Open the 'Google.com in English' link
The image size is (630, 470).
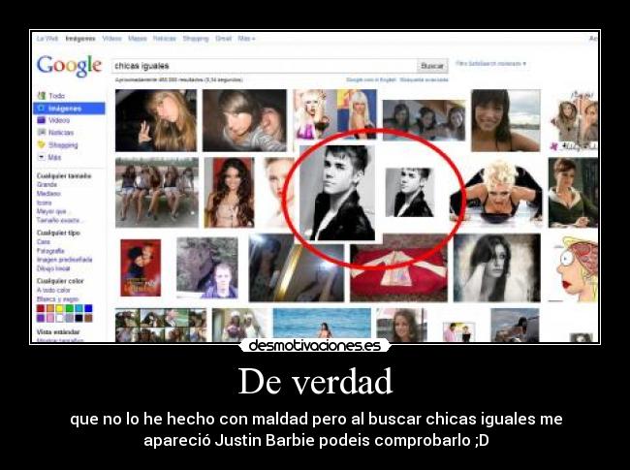(371, 79)
